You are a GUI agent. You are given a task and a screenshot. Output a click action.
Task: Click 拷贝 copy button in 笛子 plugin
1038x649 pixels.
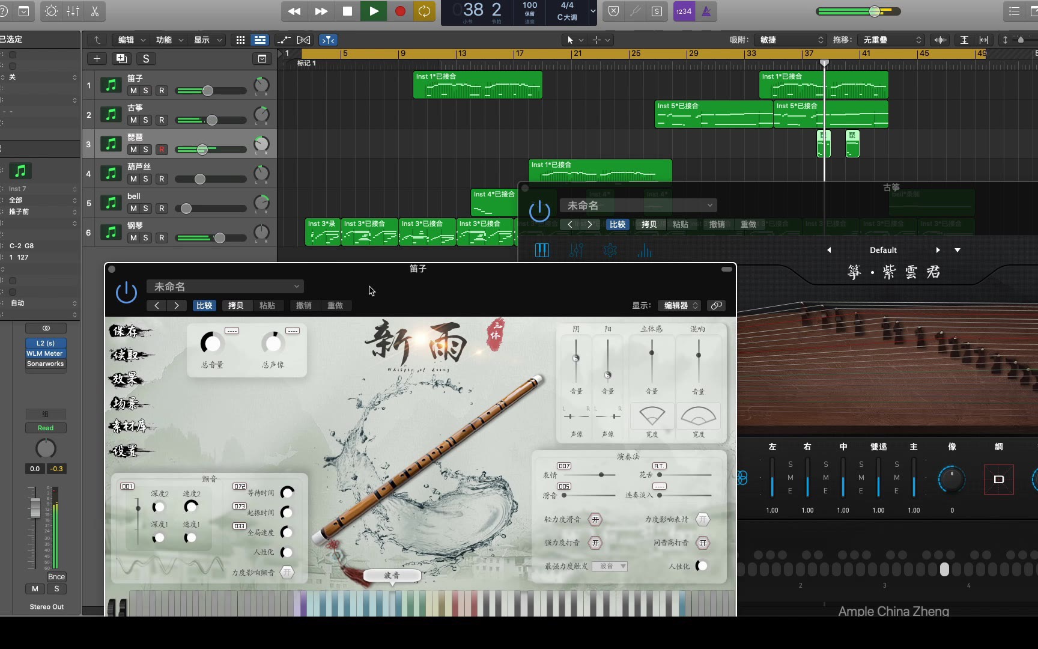pos(236,306)
